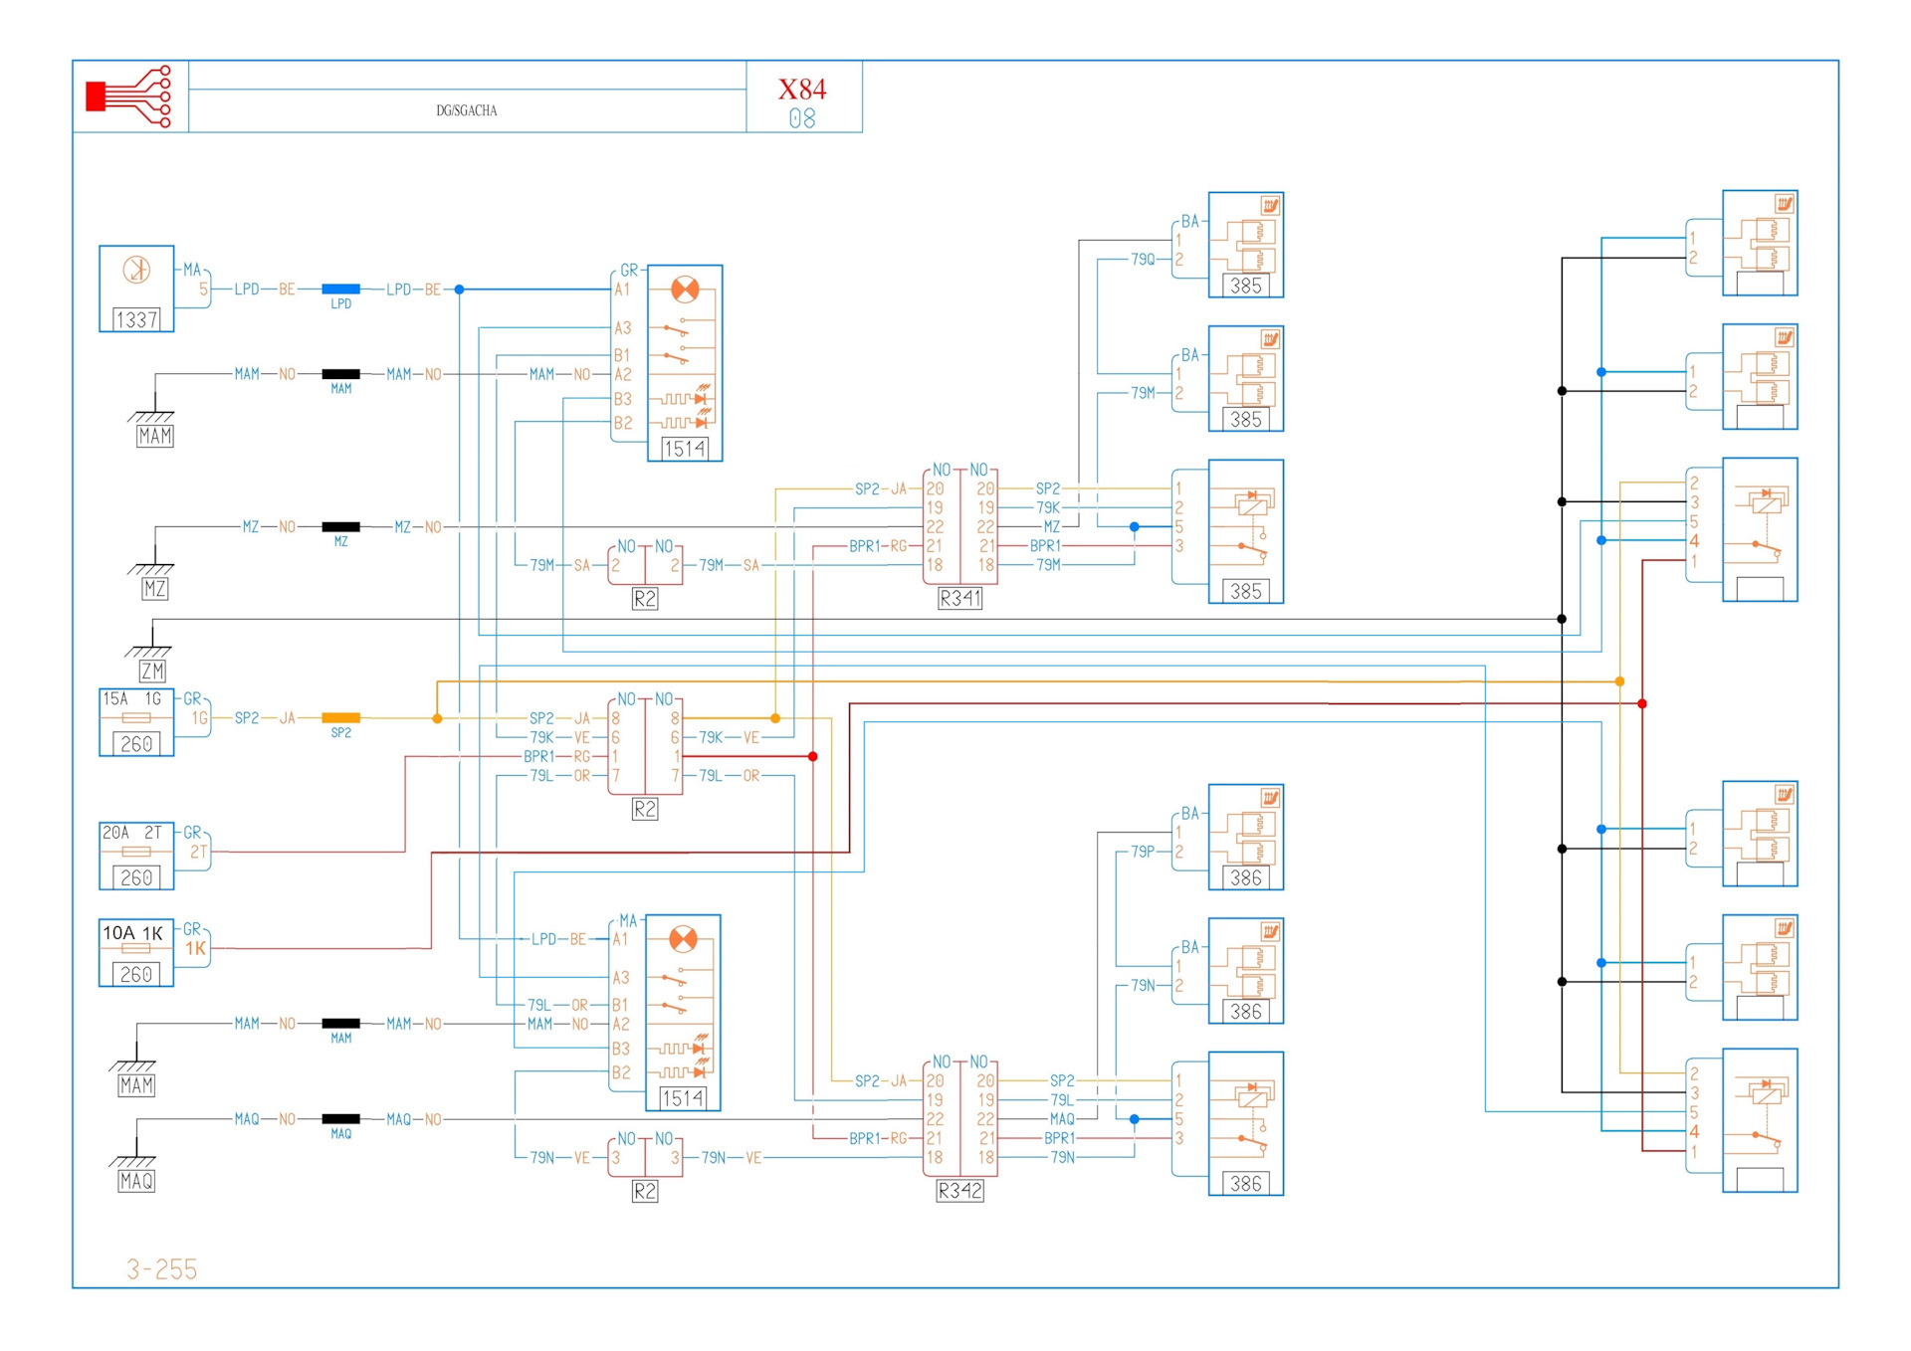Click the red junction dot after R2 pin 1

click(x=813, y=757)
